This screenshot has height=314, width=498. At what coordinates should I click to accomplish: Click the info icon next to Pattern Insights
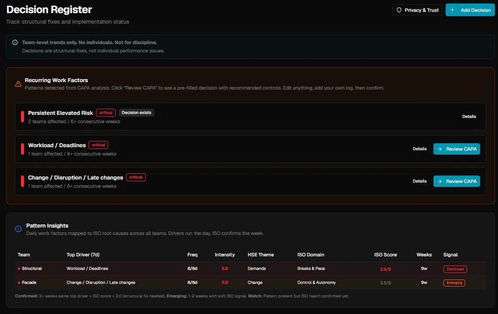[18, 229]
